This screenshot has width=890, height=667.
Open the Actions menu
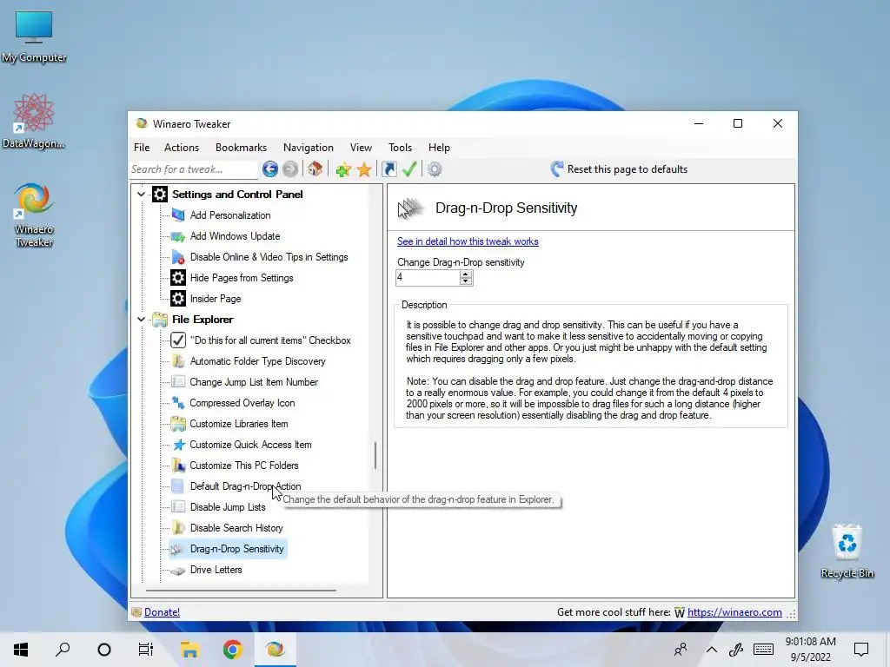182,148
